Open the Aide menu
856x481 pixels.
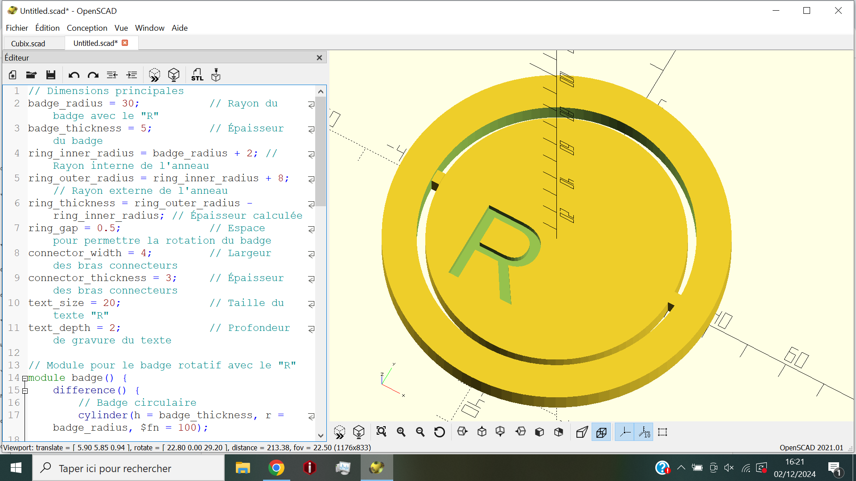tap(180, 28)
